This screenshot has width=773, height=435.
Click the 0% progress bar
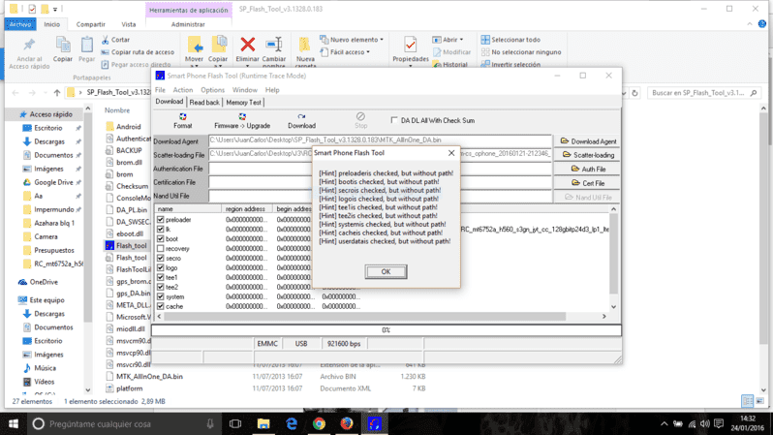coord(386,330)
